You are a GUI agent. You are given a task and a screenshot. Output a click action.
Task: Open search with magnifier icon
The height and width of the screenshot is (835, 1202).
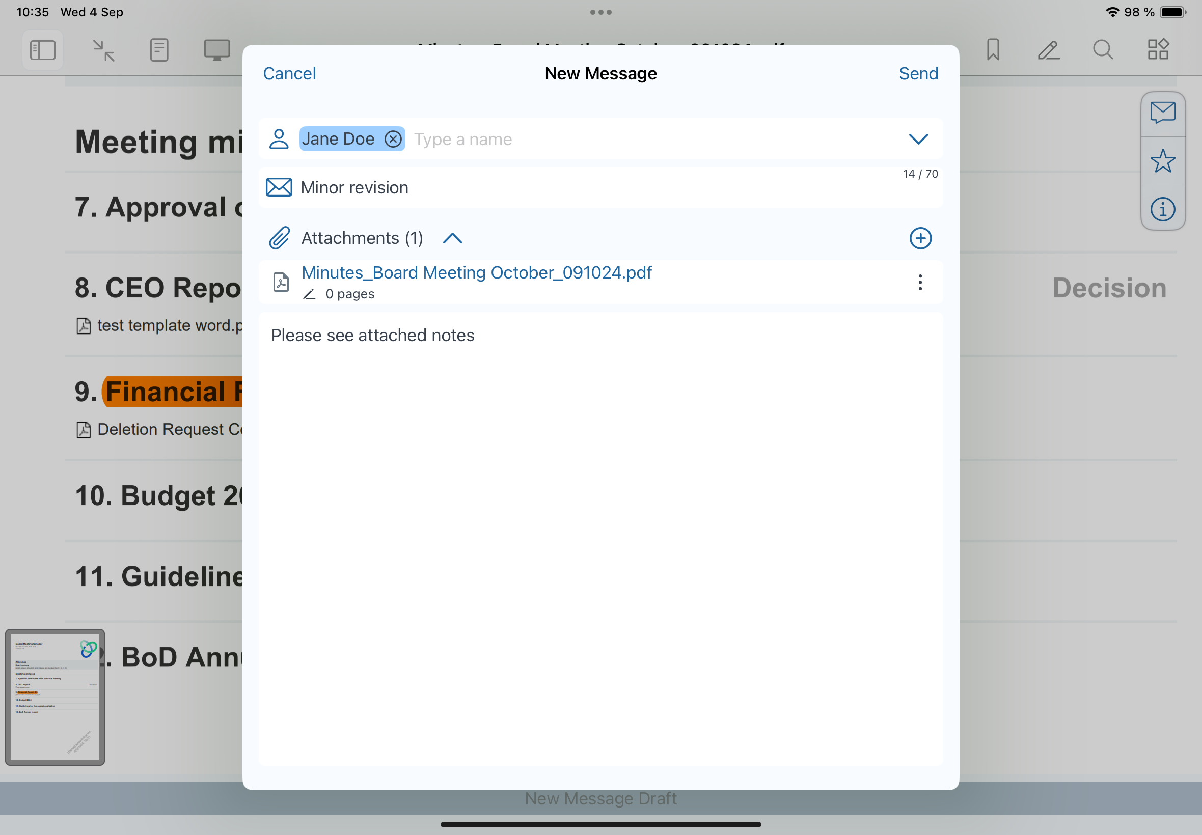pos(1103,50)
